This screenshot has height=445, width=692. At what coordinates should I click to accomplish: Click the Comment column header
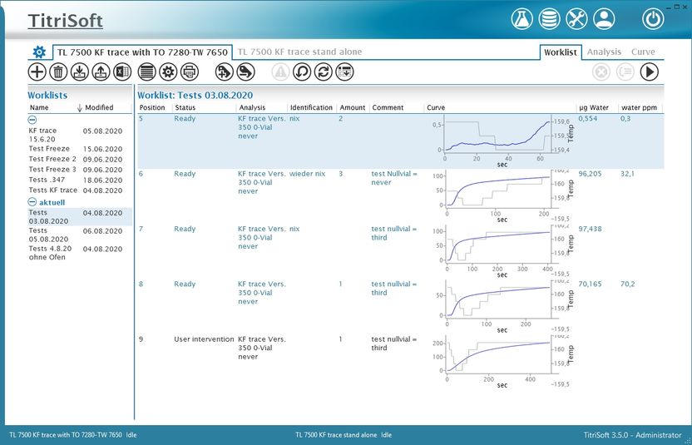point(388,108)
